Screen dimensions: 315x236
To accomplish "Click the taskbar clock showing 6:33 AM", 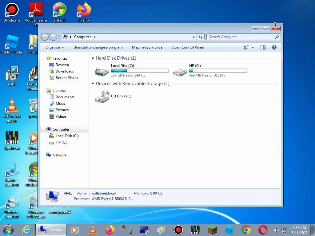I will point(299,230).
